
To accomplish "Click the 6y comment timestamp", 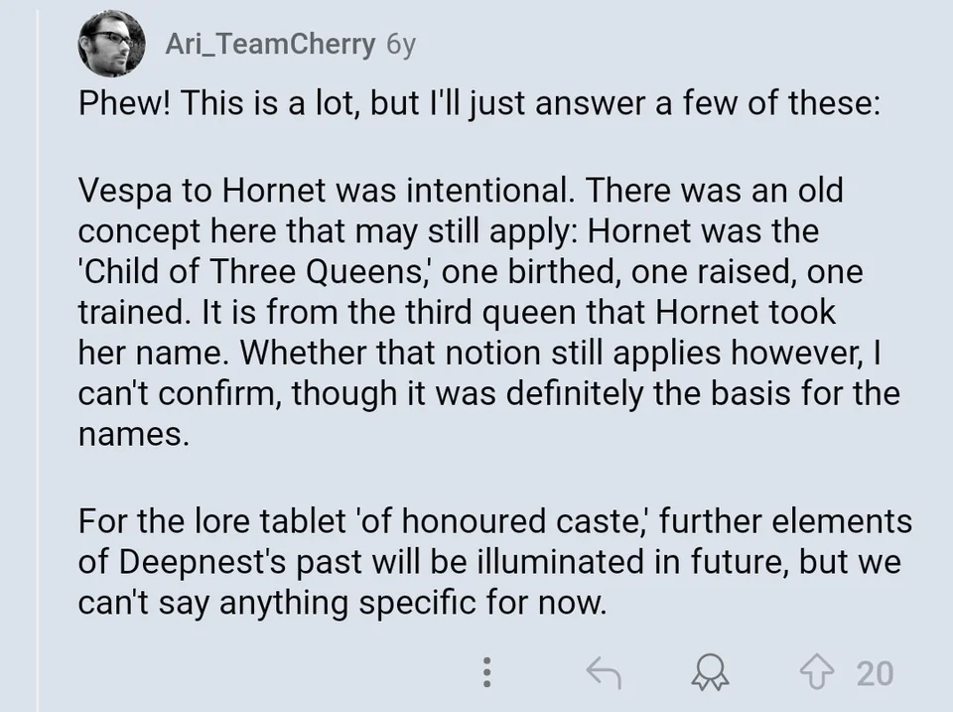I will (x=400, y=45).
